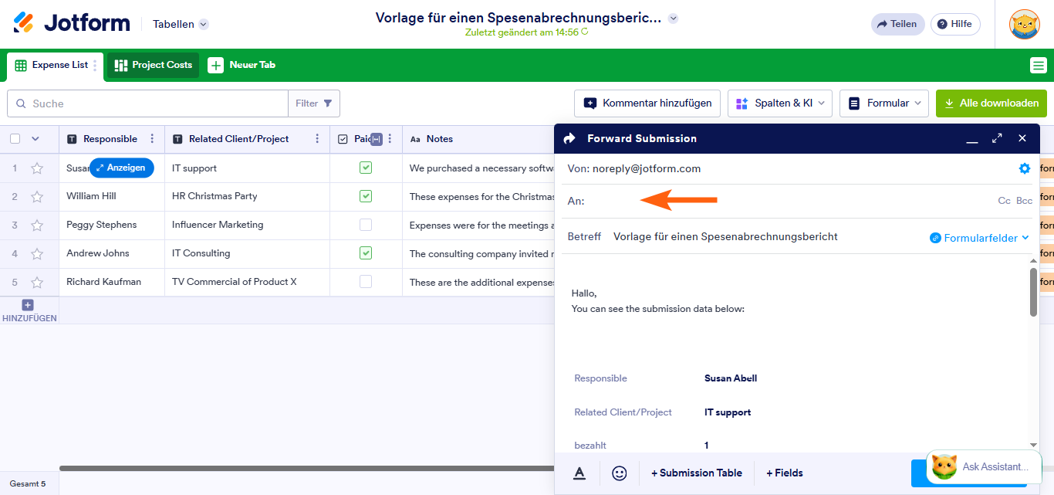Open the Spalten & KI dropdown

[779, 103]
